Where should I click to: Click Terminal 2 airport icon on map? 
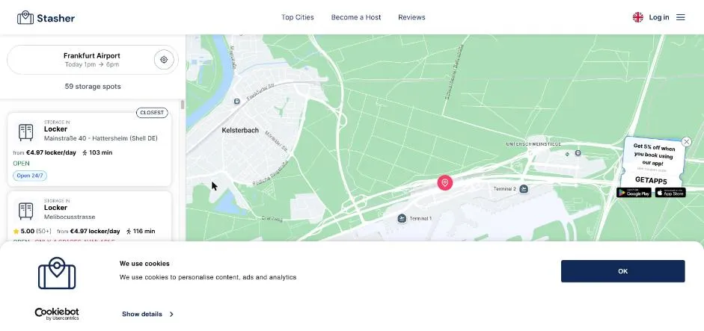coord(524,189)
